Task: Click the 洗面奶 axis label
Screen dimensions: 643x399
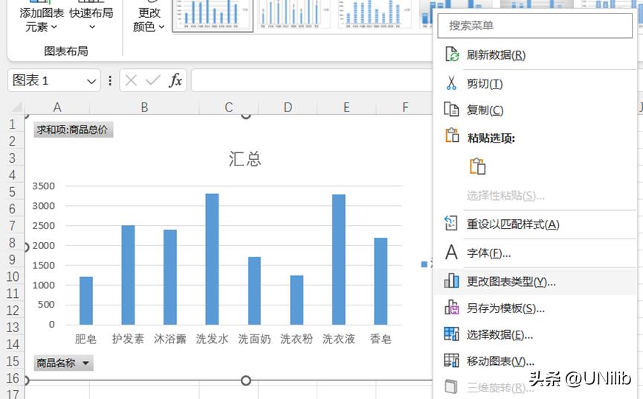Action: [x=254, y=339]
